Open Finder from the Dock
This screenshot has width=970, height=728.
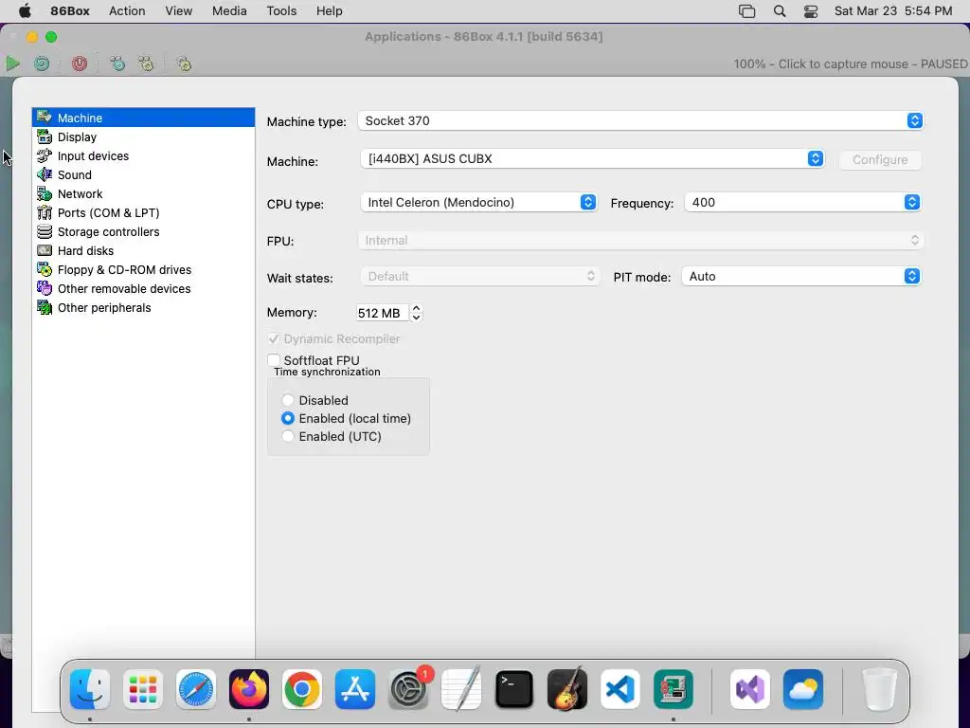click(x=90, y=689)
